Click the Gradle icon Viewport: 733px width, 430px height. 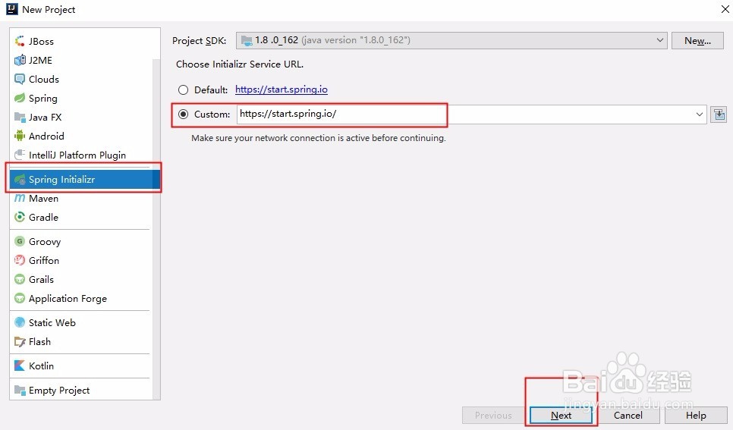[x=20, y=218]
